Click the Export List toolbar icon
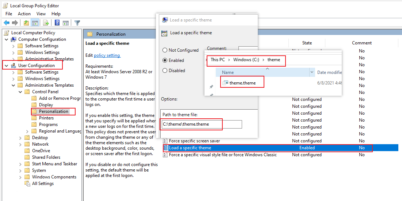 click(x=46, y=23)
